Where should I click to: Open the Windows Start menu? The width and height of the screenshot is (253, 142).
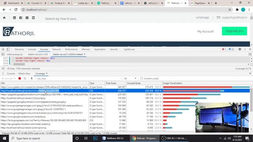(4, 138)
